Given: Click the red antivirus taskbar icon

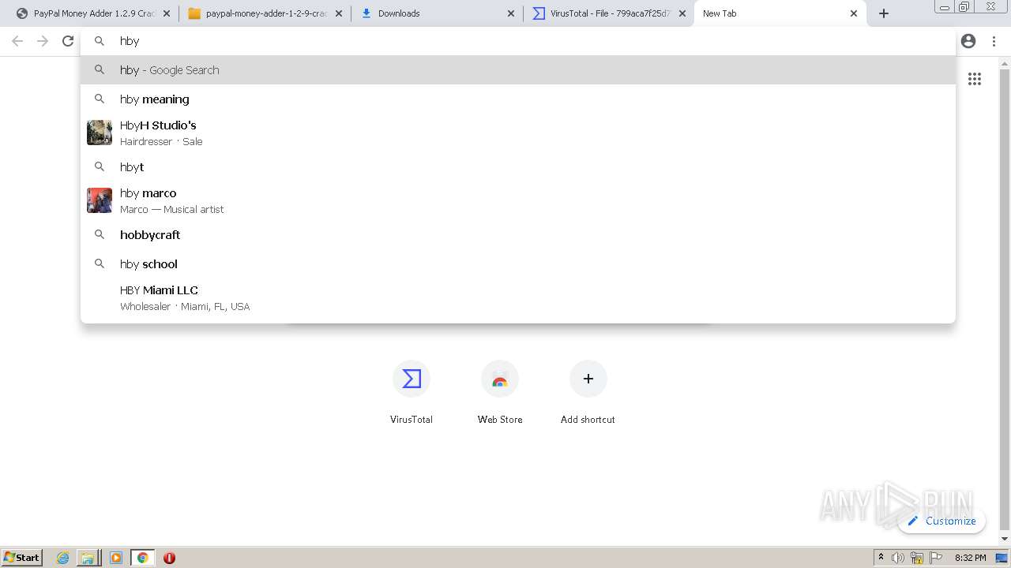Looking at the screenshot, I should coord(169,558).
